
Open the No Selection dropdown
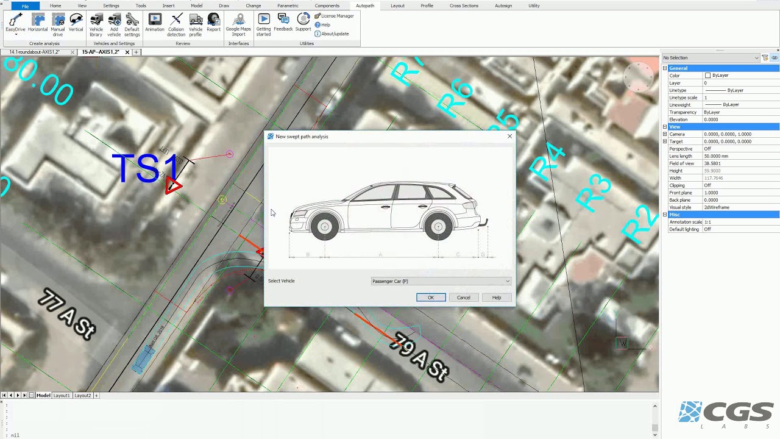coord(711,58)
